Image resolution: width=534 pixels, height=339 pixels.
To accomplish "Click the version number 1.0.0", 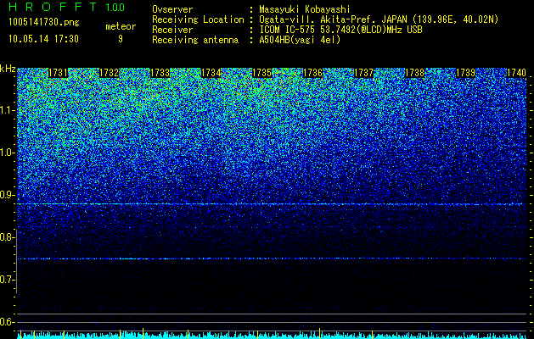I will (x=115, y=8).
